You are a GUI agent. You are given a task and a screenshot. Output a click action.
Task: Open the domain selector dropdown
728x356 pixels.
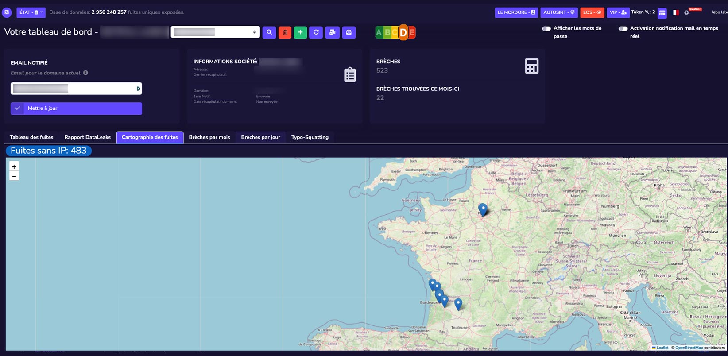(x=215, y=32)
